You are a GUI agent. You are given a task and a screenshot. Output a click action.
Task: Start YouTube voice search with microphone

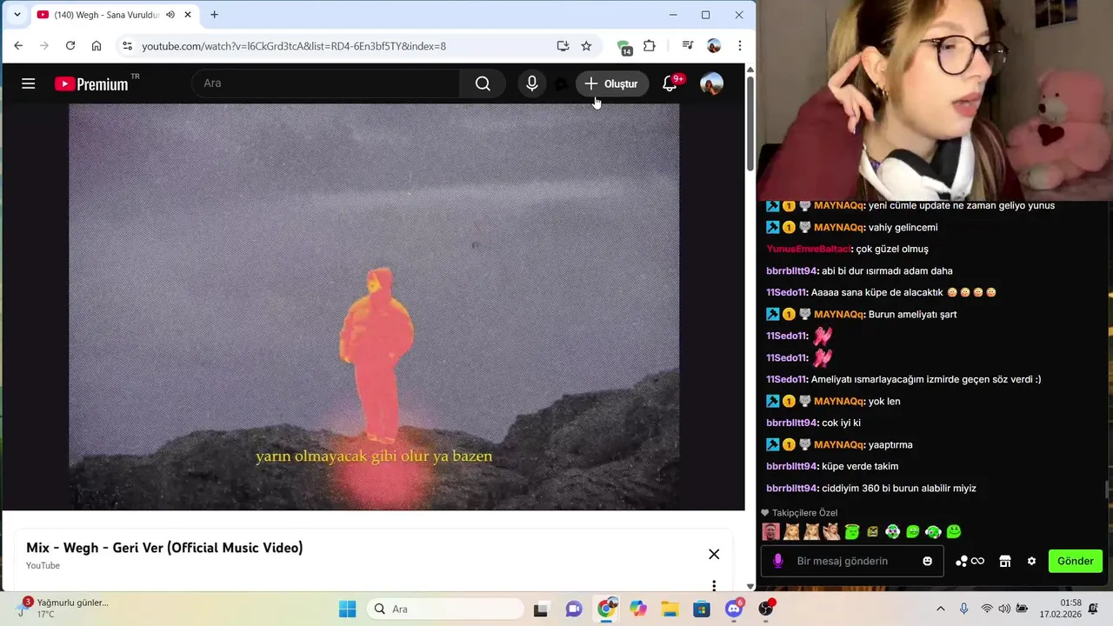(x=532, y=83)
